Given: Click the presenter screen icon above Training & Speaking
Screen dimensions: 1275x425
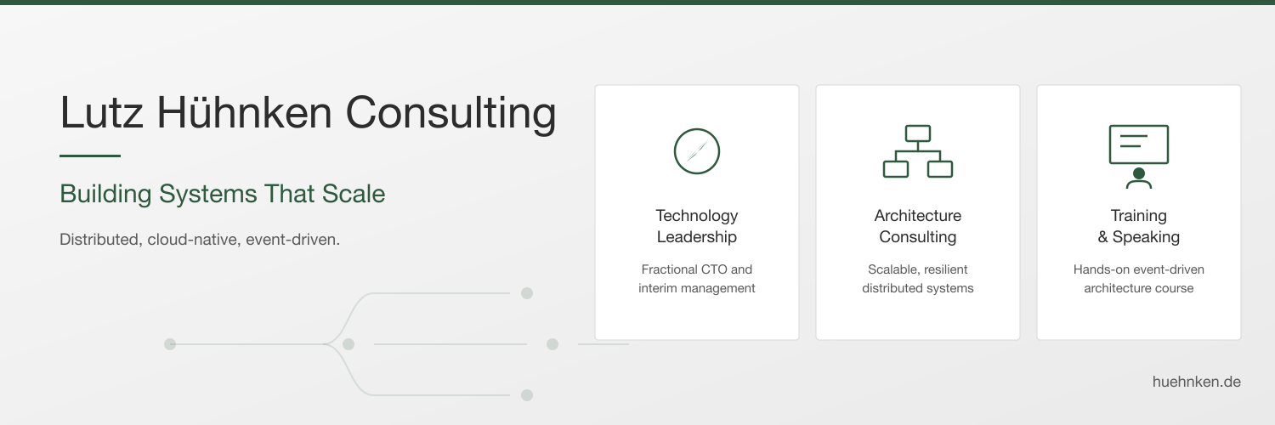Looking at the screenshot, I should (1139, 156).
